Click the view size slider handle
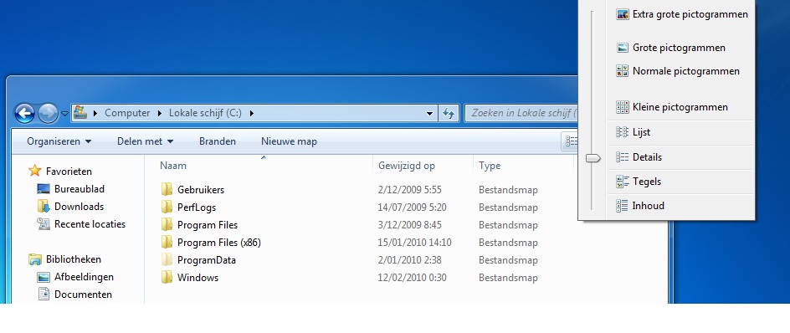 click(593, 158)
